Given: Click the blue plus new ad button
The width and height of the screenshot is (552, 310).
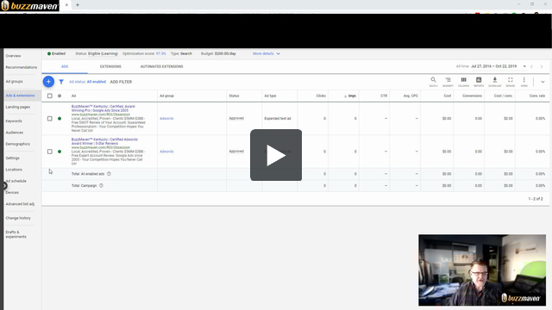Looking at the screenshot, I should (48, 82).
